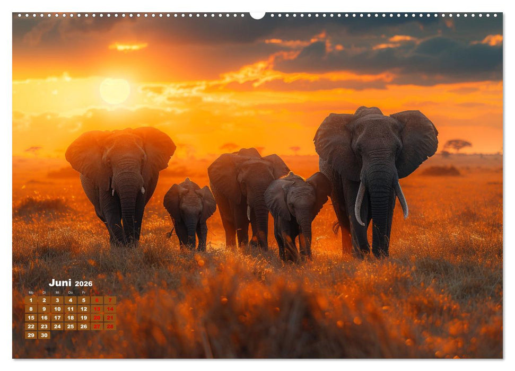Click the red weekend date 6
The width and height of the screenshot is (515, 371).
pos(97,299)
